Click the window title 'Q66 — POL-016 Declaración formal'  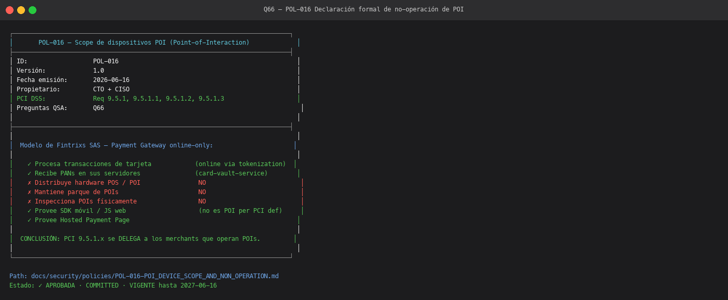[363, 9]
